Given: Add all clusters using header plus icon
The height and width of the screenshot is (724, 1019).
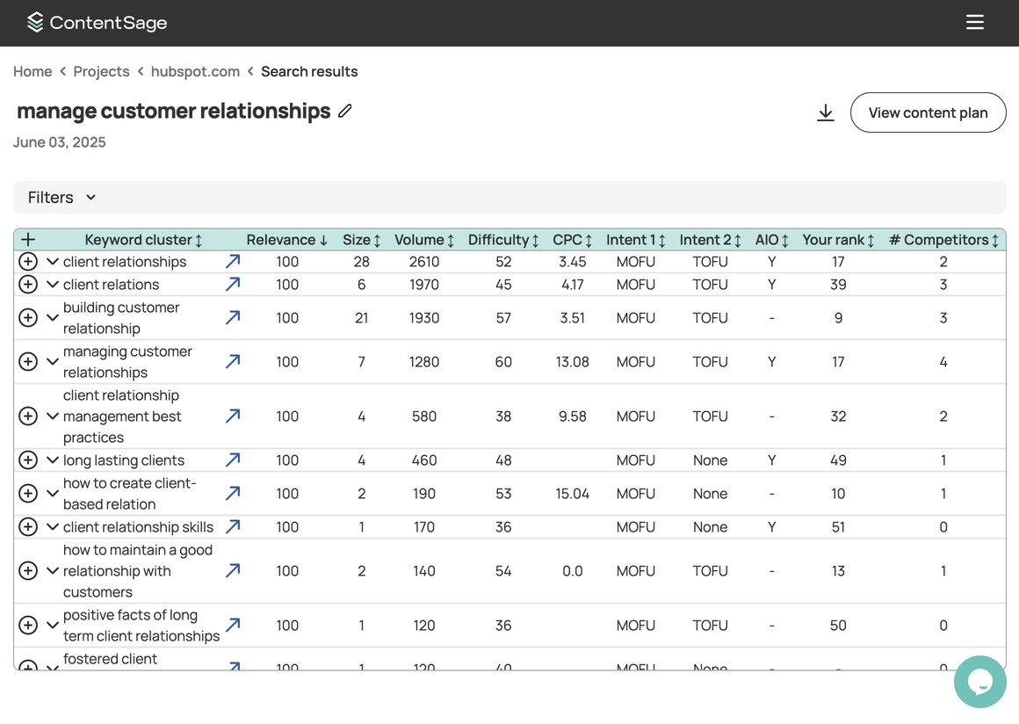Looking at the screenshot, I should [x=28, y=240].
